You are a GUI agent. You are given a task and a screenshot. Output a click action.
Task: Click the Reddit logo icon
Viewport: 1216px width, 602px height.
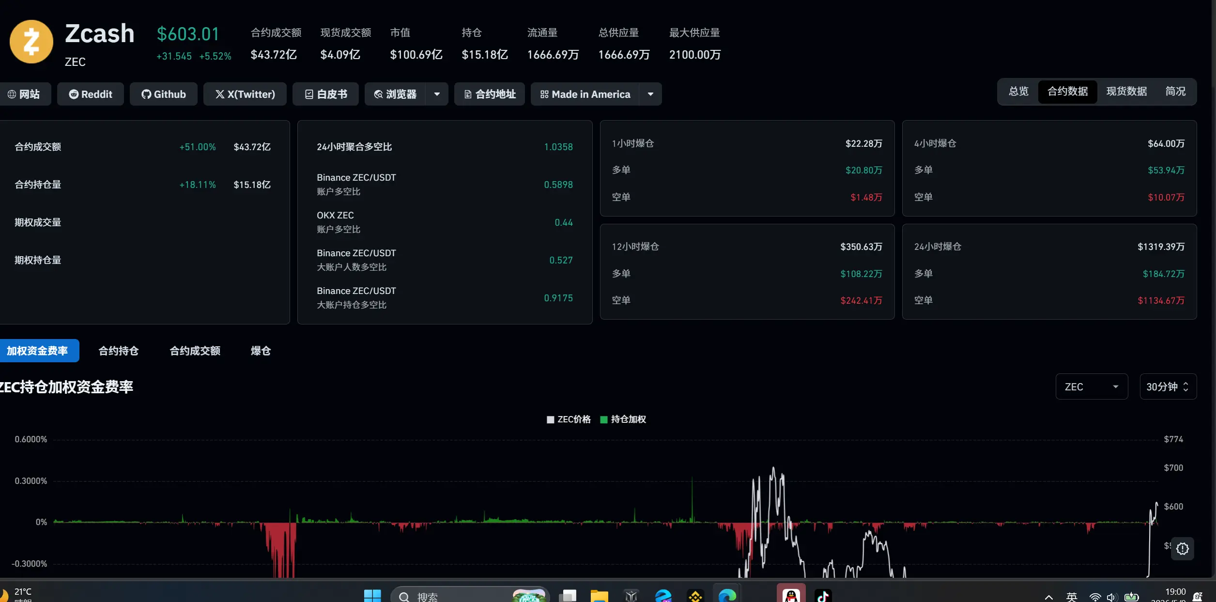tap(74, 94)
